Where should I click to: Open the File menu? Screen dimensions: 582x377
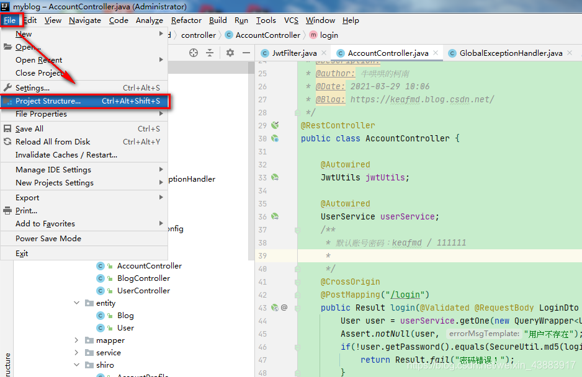coord(10,20)
